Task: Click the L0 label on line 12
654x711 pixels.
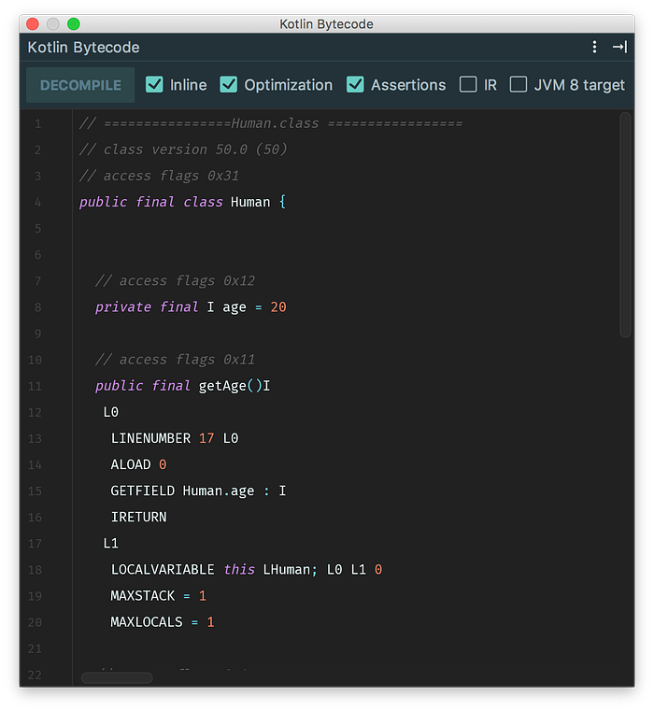Action: click(111, 412)
